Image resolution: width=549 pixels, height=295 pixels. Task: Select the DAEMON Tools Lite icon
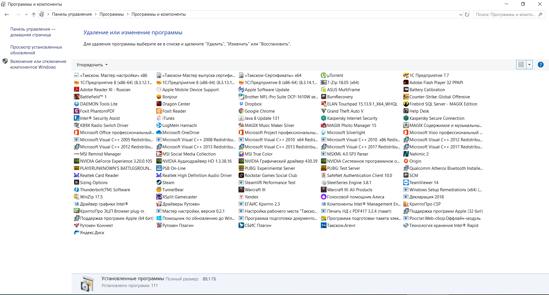[x=77, y=104]
